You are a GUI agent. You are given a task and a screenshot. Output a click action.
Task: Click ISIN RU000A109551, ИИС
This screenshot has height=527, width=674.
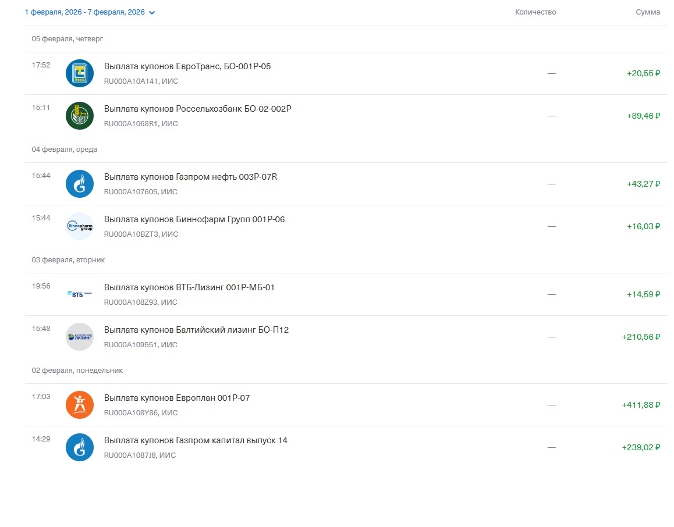140,344
